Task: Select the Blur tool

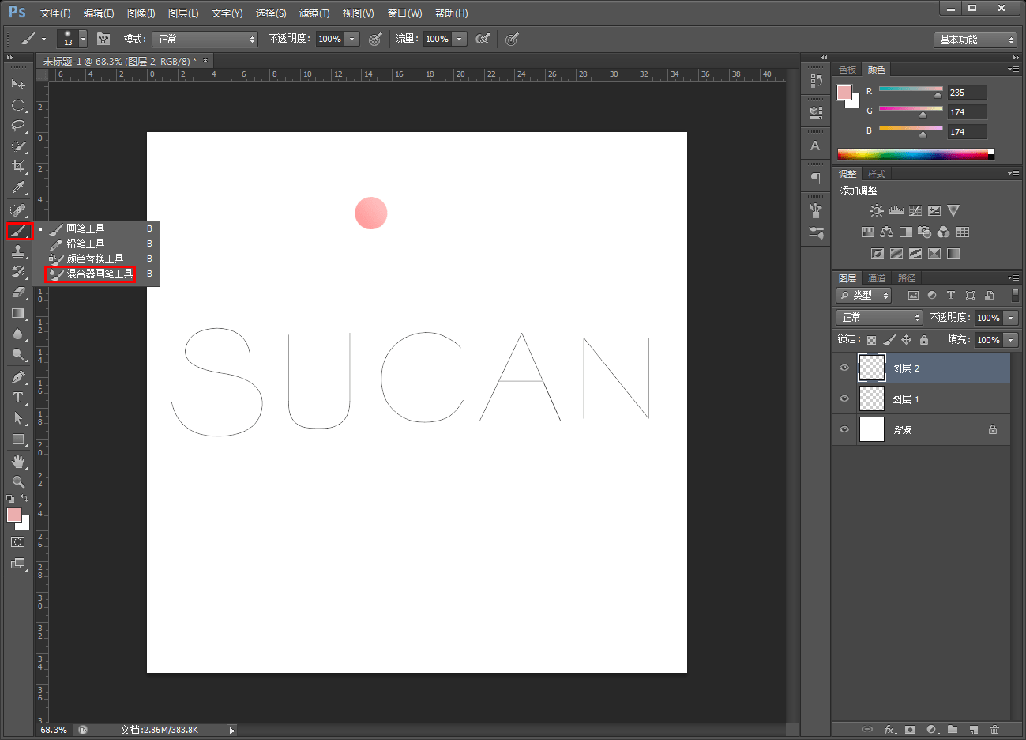Action: click(x=18, y=334)
